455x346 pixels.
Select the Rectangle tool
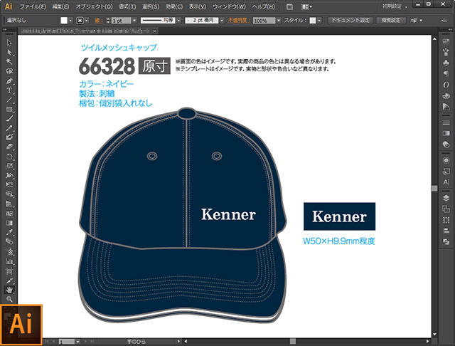click(x=9, y=109)
